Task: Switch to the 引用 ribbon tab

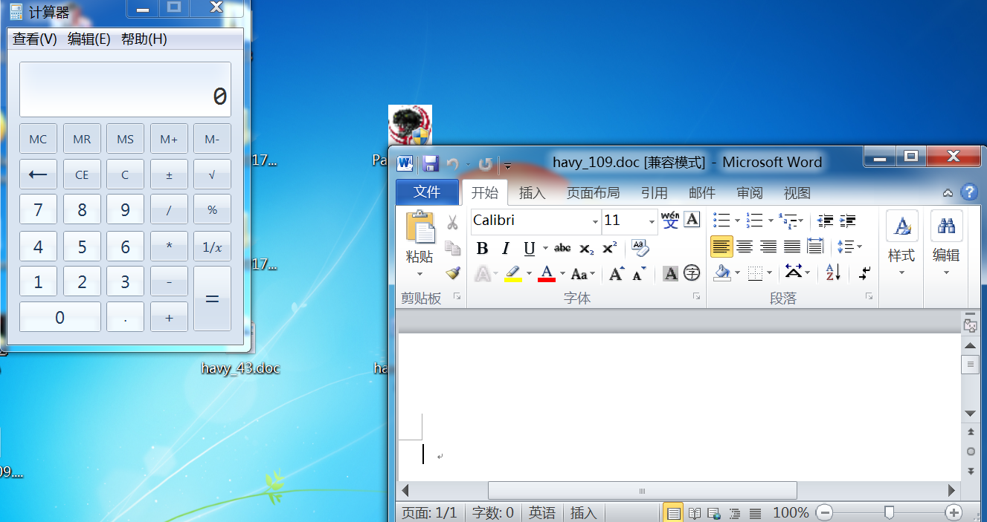Action: [x=655, y=193]
